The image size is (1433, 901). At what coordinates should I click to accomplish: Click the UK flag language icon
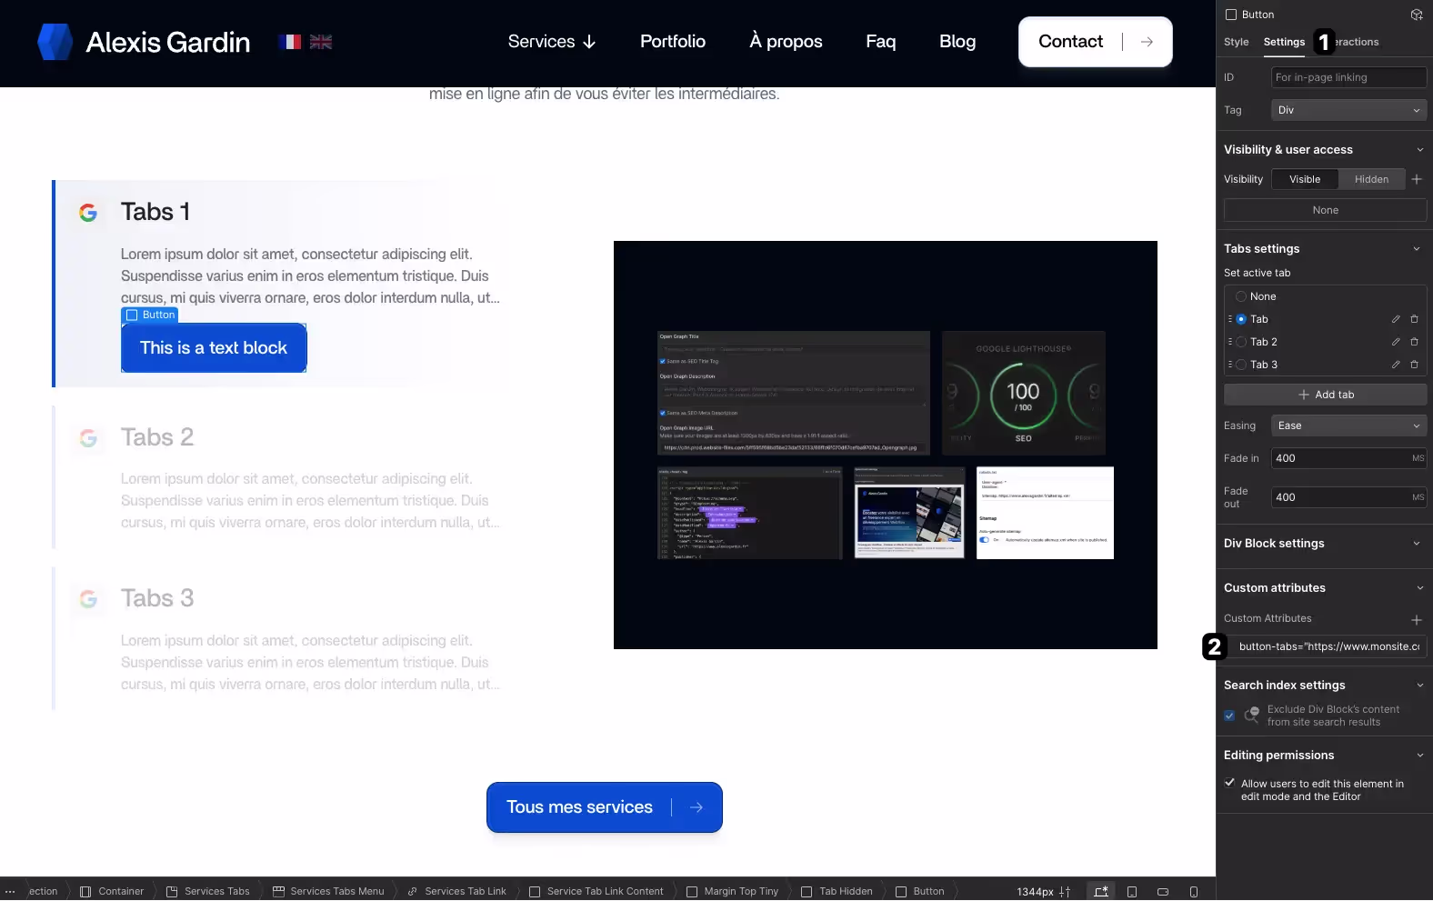(x=321, y=42)
